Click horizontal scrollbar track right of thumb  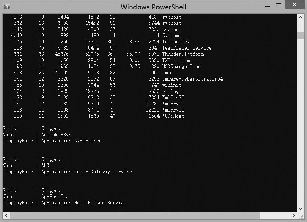(274, 215)
